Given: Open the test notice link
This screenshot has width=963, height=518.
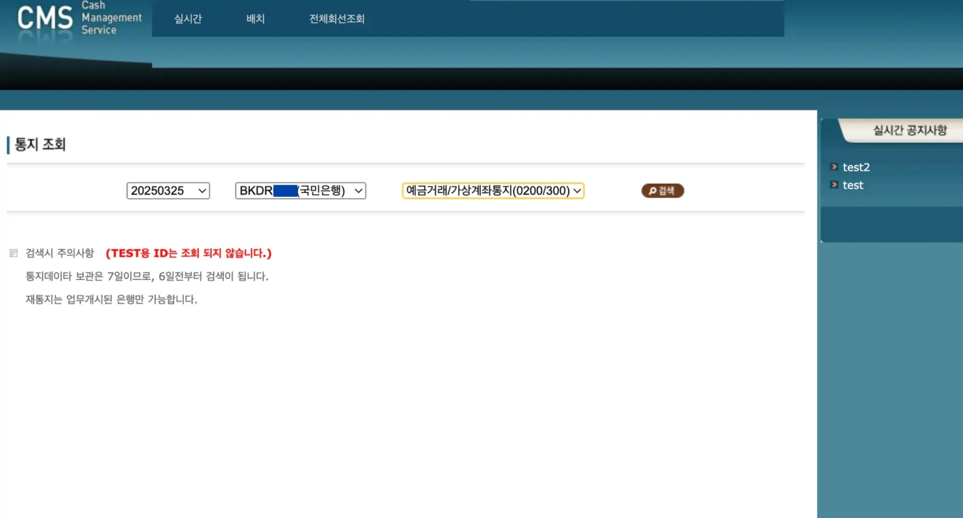Looking at the screenshot, I should [x=852, y=185].
